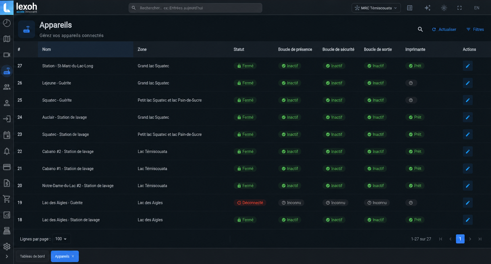Focus the Rechercher search field
Screen dimensions: 491x264
195,8
